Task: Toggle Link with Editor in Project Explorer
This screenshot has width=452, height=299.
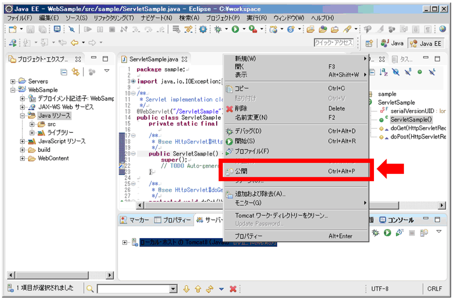Action: coord(75,72)
